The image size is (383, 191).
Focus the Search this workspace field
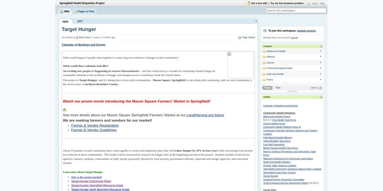pos(296,11)
